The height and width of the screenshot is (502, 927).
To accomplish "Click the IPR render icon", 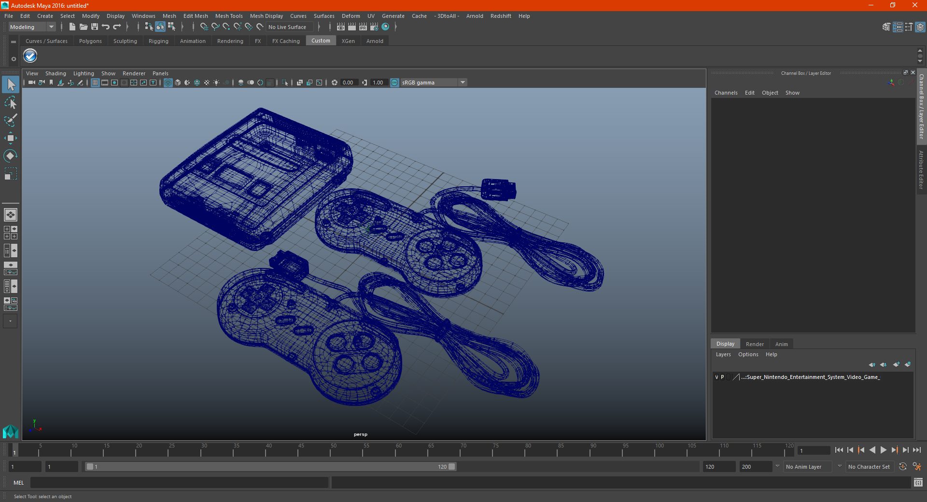I will (x=363, y=27).
